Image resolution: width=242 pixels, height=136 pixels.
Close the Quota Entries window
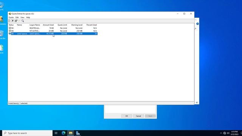[x=191, y=14]
